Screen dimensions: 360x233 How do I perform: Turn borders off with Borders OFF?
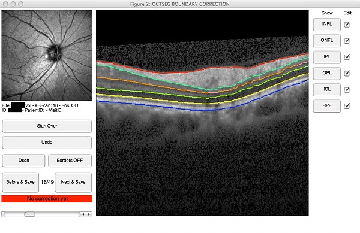pyautogui.click(x=70, y=161)
